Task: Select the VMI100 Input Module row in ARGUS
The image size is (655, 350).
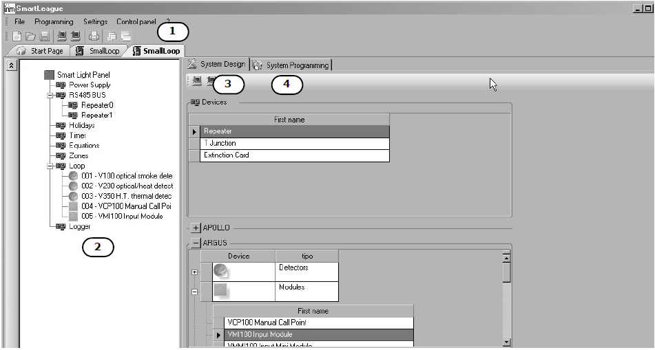Action: 319,335
